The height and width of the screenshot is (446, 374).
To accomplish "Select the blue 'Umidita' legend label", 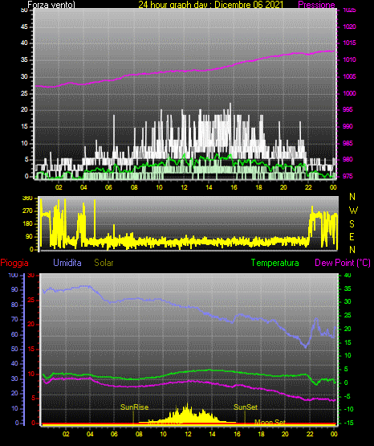I will click(67, 263).
